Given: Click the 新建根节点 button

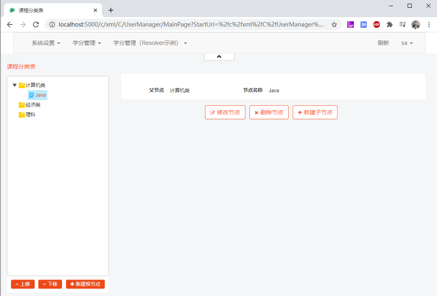Looking at the screenshot, I should click(85, 284).
